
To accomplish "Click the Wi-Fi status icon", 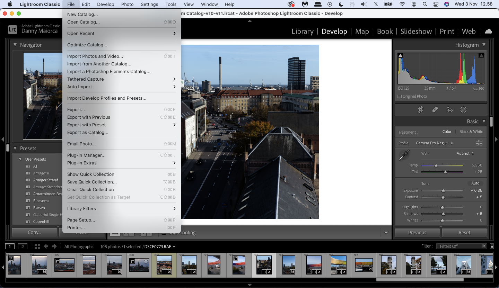I will coord(402,4).
